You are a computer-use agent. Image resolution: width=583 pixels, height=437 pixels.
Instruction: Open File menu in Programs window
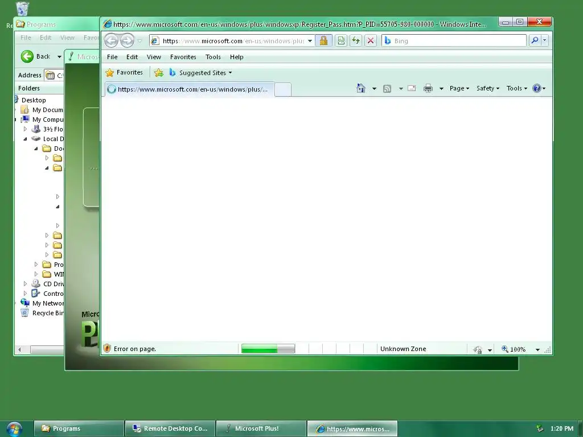26,38
